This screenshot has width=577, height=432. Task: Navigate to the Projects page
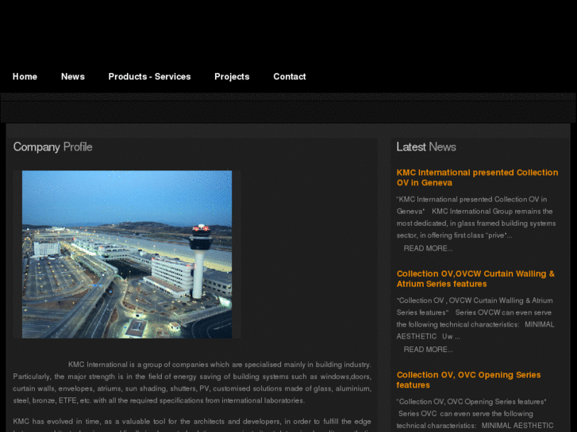pos(232,76)
